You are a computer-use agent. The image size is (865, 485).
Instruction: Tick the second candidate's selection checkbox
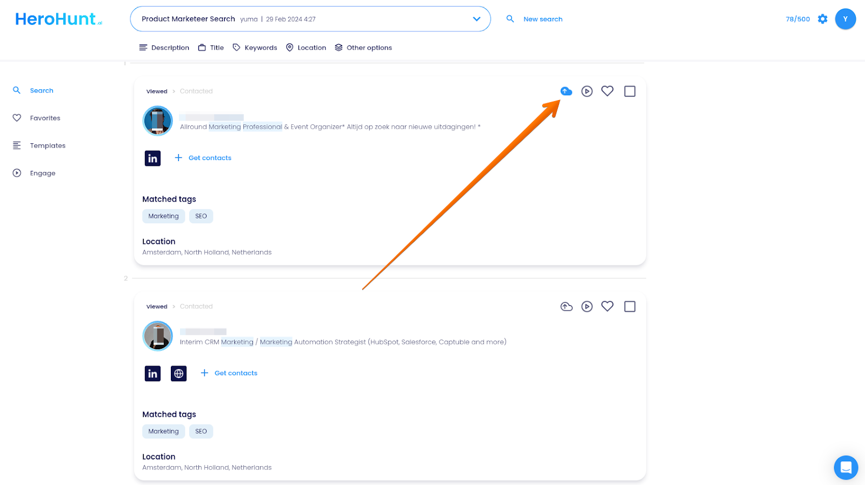629,307
